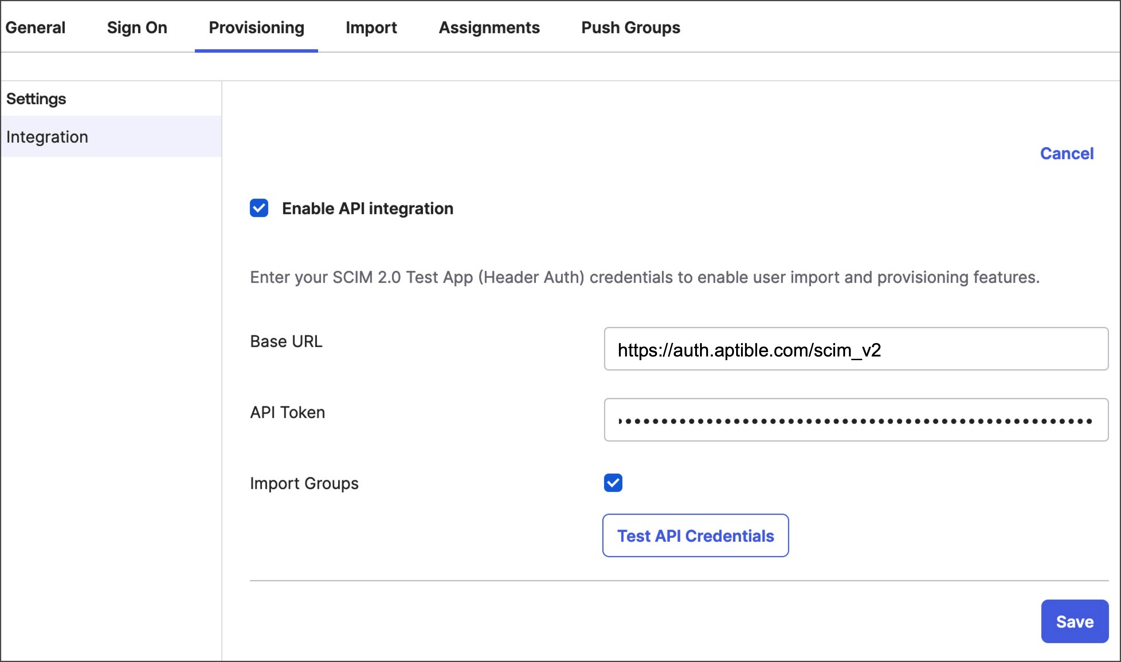This screenshot has height=662, width=1121.
Task: Select the Provisioning tab
Action: pos(256,28)
